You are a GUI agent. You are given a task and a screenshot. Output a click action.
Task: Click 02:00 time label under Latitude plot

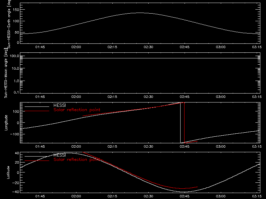(x=76, y=196)
